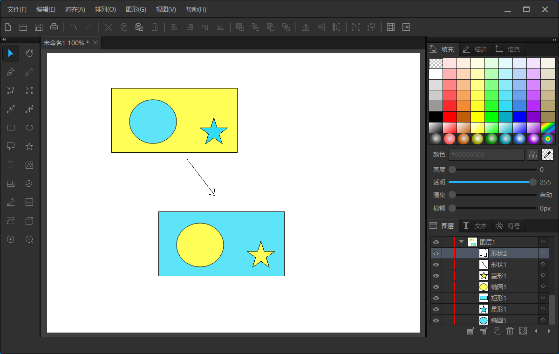Select the Hand pan tool
Viewport: 559px width, 354px height.
29,54
